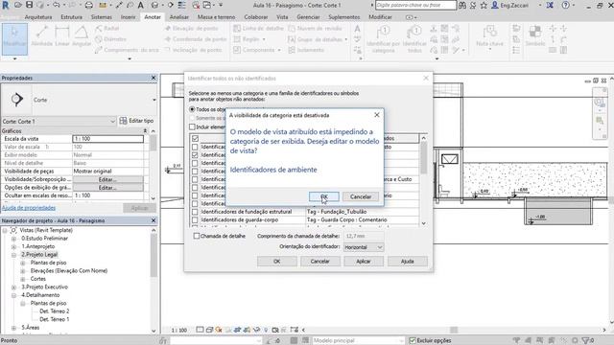Click the Identificar por categoria tool
This screenshot has height=345, width=614.
click(383, 39)
